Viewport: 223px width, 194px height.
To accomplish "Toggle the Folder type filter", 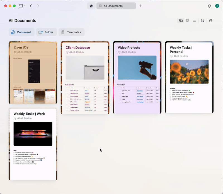I will pyautogui.click(x=46, y=32).
